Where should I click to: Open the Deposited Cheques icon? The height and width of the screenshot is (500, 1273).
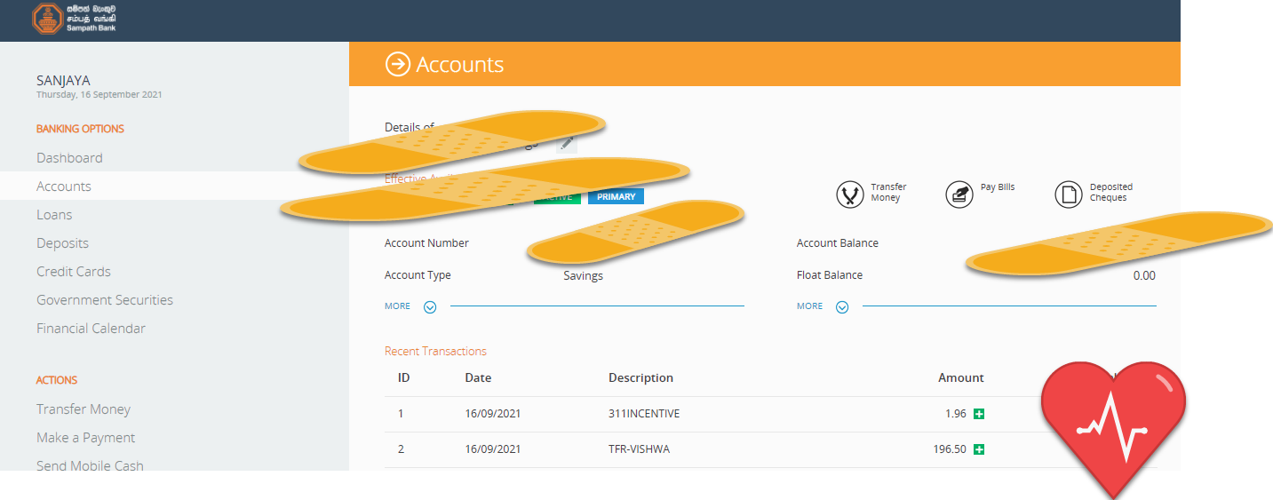[x=1069, y=194]
